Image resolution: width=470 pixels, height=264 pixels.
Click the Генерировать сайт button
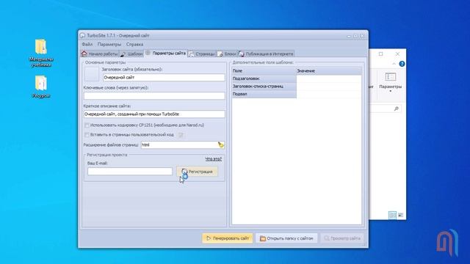pos(228,238)
